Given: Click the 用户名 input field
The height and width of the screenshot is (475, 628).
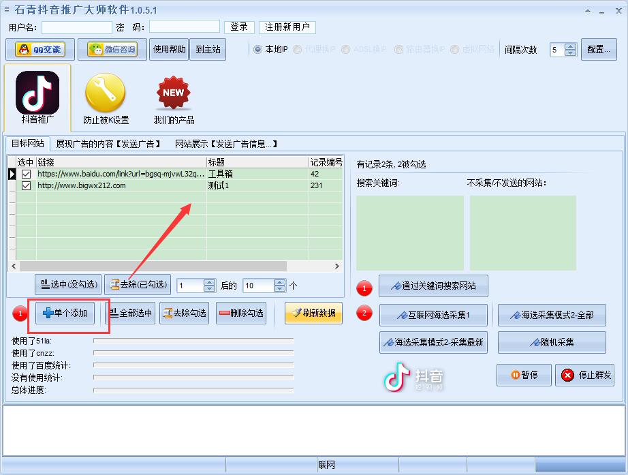Looking at the screenshot, I should tap(76, 27).
